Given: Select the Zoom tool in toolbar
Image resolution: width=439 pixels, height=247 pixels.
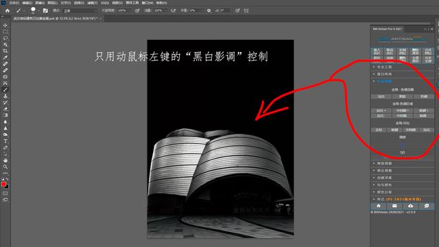Looking at the screenshot, I should point(5,167).
